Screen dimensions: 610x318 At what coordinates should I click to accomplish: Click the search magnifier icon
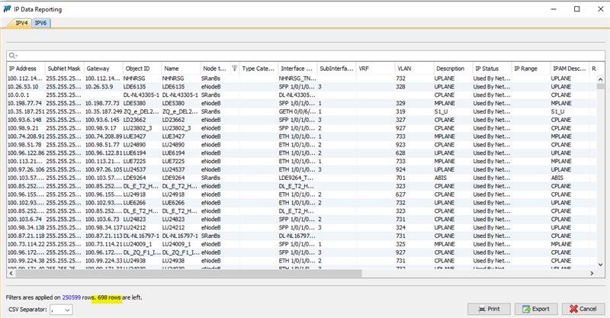(11, 55)
